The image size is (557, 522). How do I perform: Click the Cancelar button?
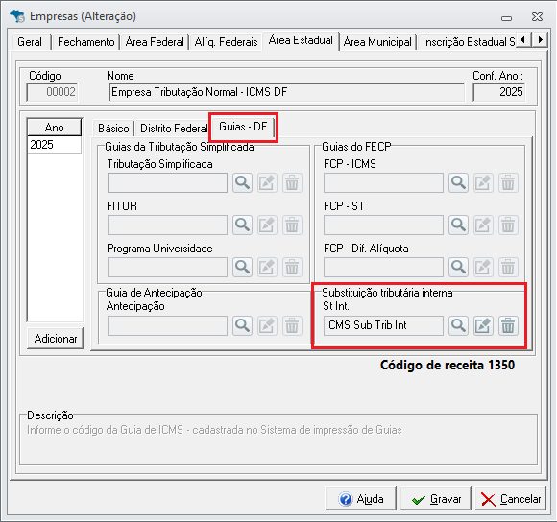(x=510, y=499)
